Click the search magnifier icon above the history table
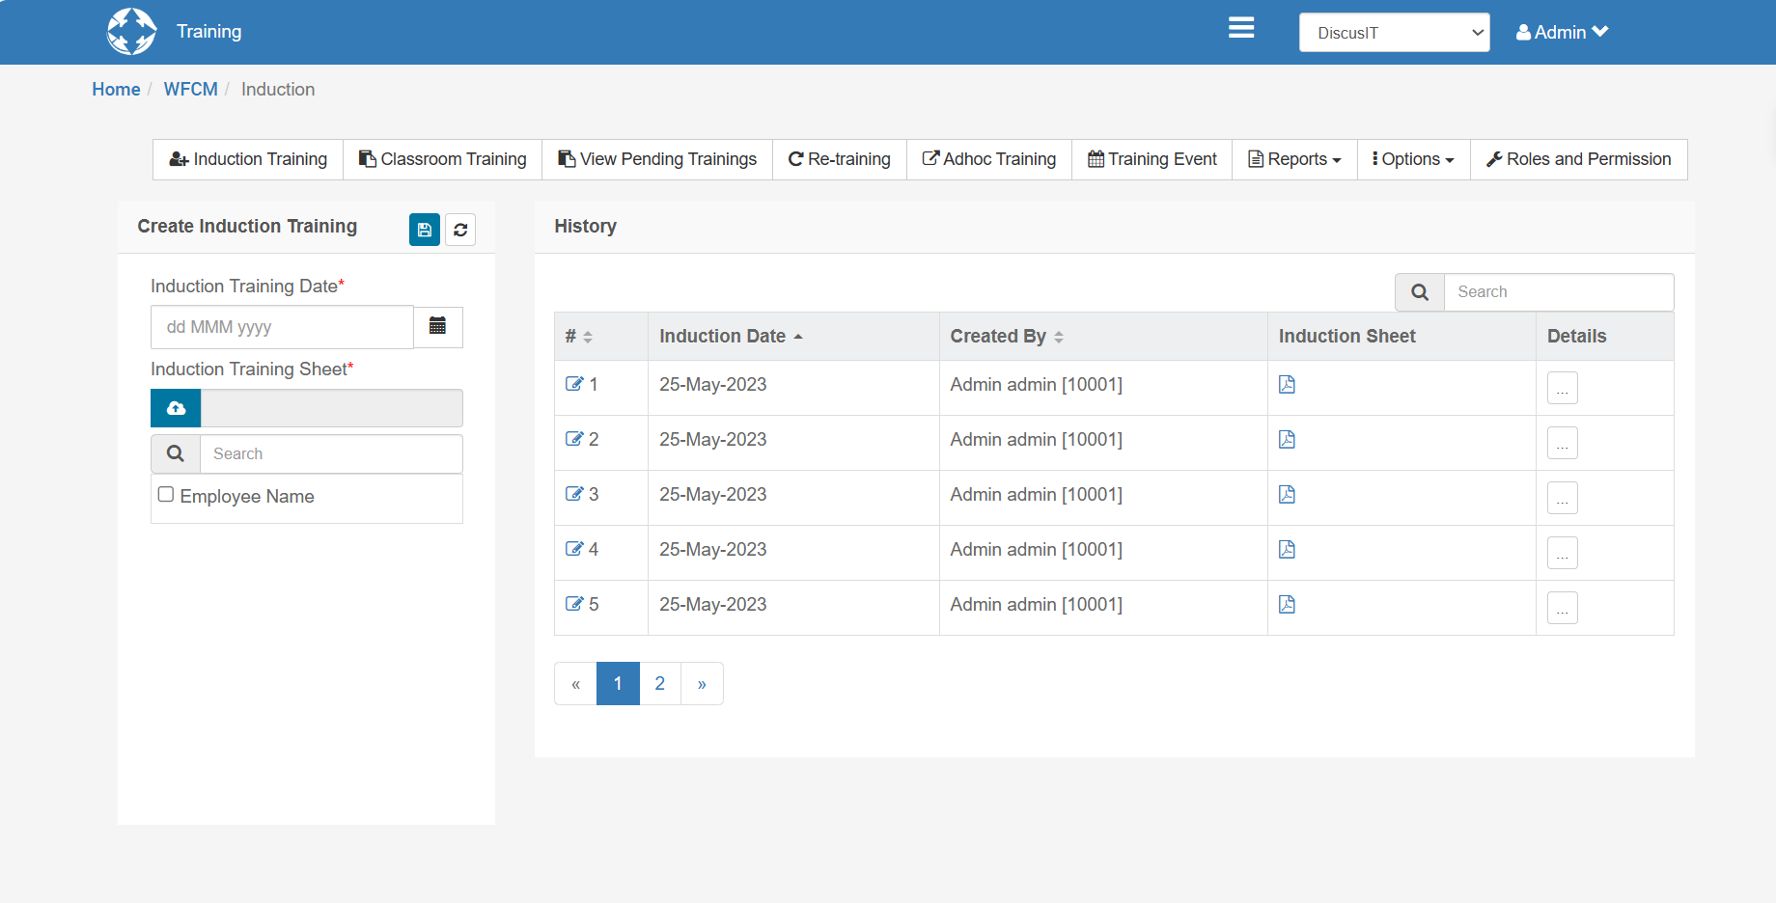Image resolution: width=1776 pixels, height=903 pixels. pyautogui.click(x=1419, y=291)
